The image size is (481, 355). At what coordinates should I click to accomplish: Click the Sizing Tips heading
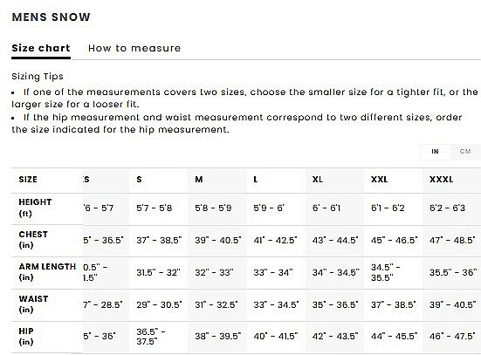pyautogui.click(x=38, y=77)
